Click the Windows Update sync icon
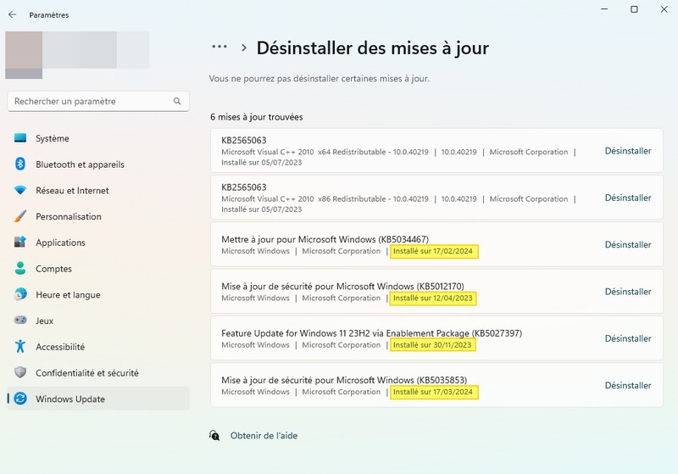Screen dimensions: 678x474 tap(20, 399)
